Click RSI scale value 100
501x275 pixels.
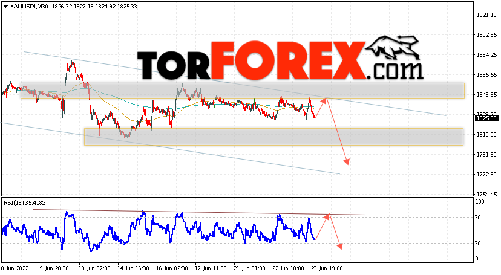pos(480,202)
